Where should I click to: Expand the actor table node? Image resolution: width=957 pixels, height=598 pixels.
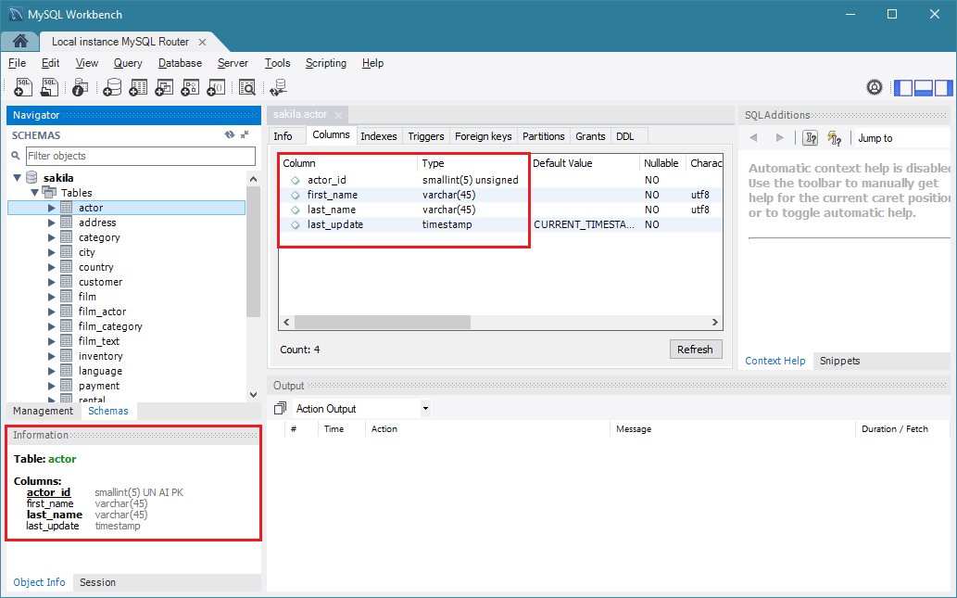[x=52, y=208]
